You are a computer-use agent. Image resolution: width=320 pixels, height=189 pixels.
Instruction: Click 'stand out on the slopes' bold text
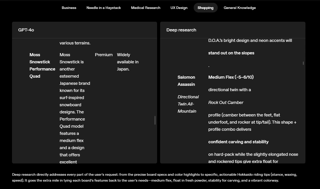pos(231,53)
